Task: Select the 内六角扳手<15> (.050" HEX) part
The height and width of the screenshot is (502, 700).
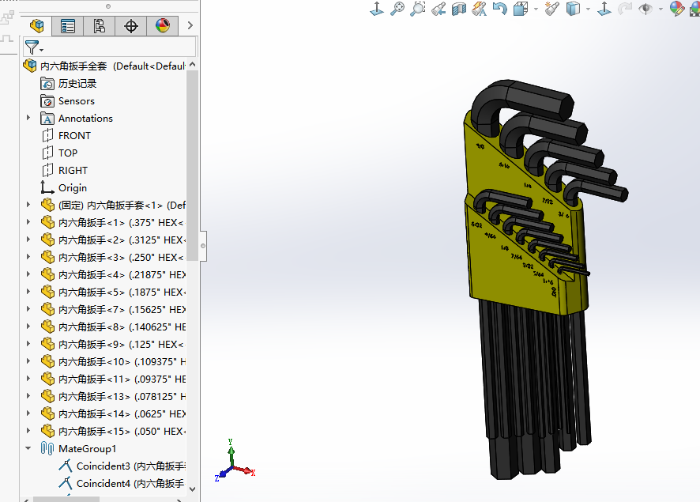Action: [x=122, y=432]
